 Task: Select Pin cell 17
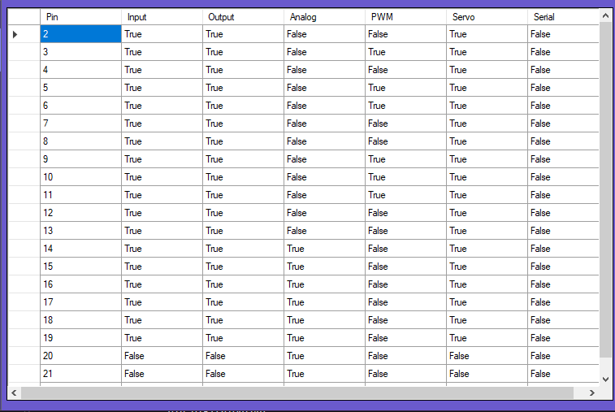pos(80,301)
